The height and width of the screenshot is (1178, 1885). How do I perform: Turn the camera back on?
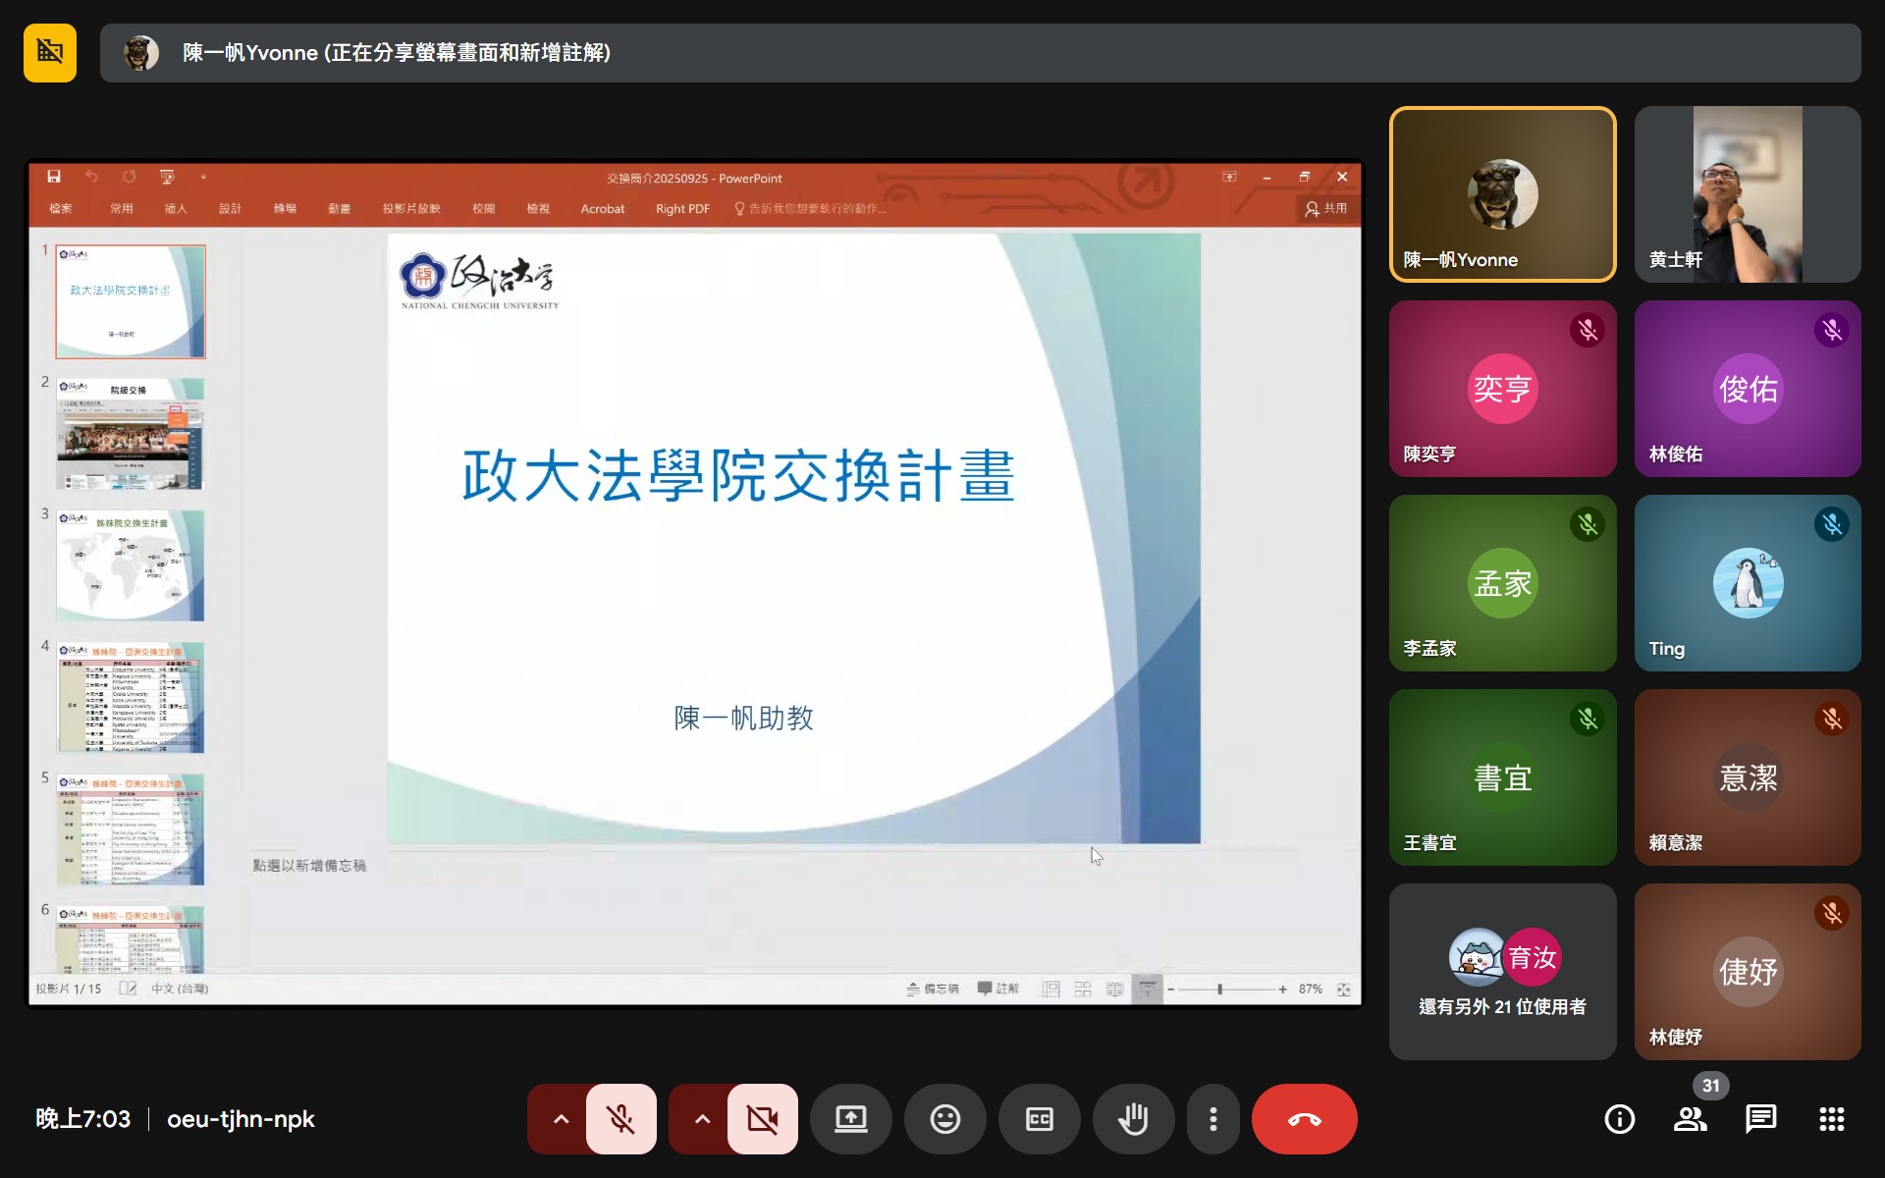[763, 1118]
